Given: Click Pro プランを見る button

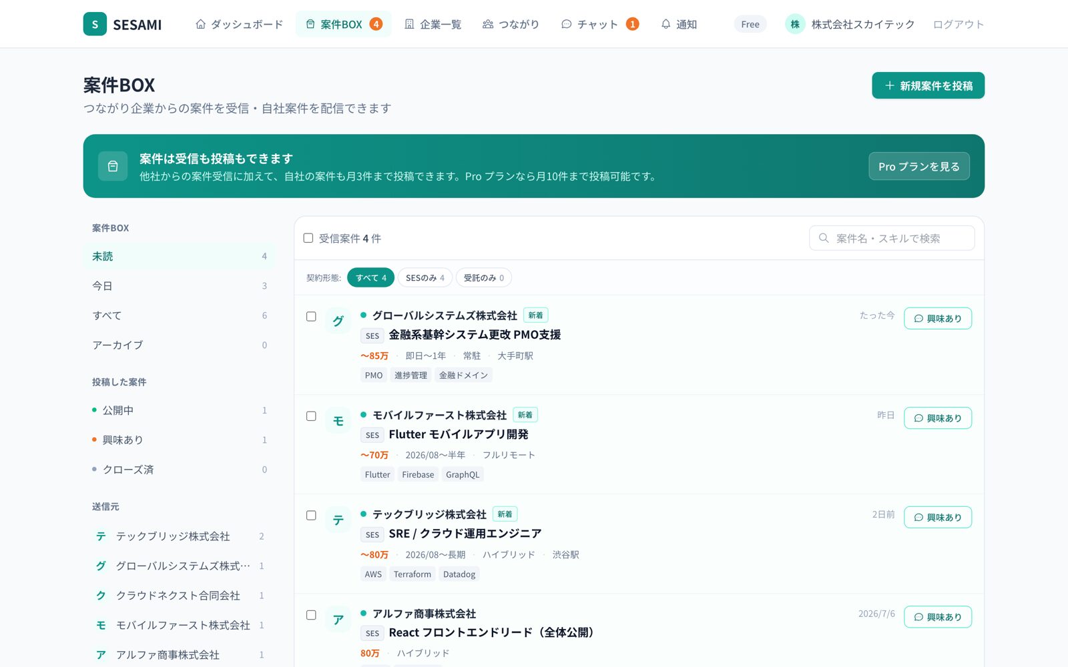Looking at the screenshot, I should click(x=918, y=166).
